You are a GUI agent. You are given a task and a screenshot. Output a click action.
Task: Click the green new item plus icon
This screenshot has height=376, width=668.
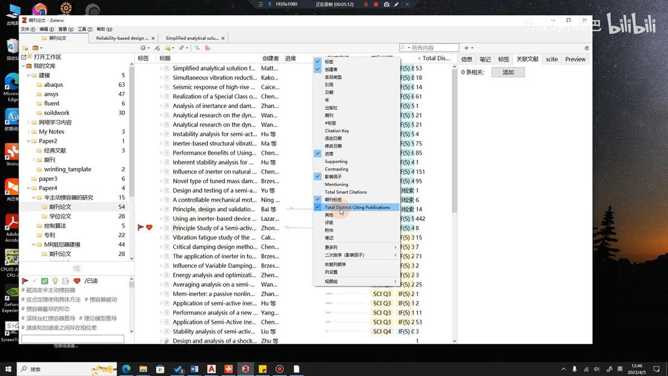point(143,48)
